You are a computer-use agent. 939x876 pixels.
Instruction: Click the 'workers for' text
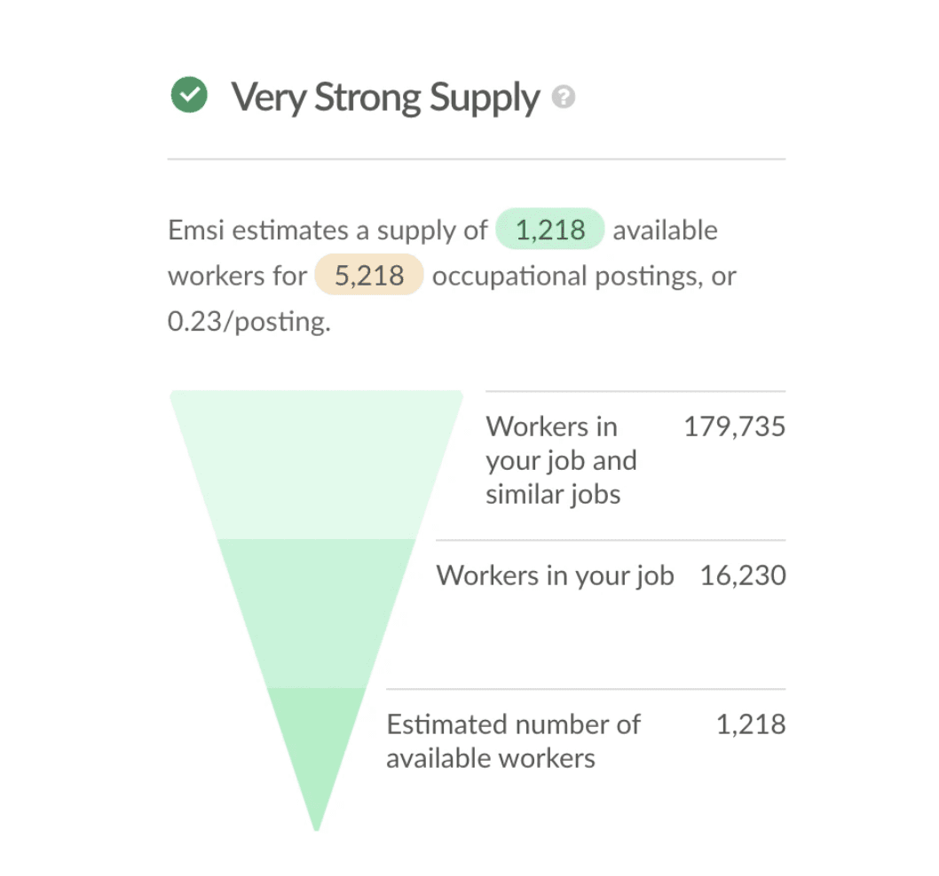click(x=237, y=276)
